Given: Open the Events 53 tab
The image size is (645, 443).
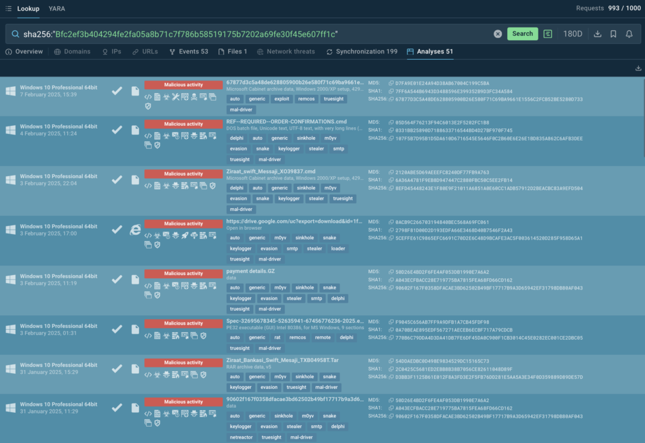Looking at the screenshot, I should click(x=188, y=52).
